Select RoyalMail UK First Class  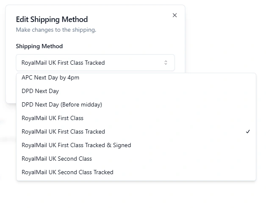pyautogui.click(x=53, y=118)
